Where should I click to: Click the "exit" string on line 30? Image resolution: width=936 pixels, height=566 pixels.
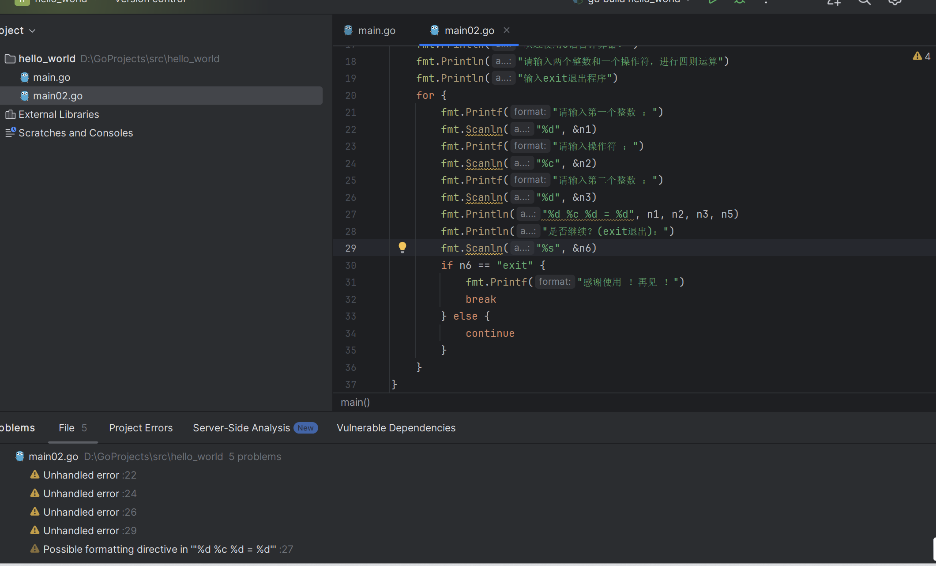coord(515,265)
